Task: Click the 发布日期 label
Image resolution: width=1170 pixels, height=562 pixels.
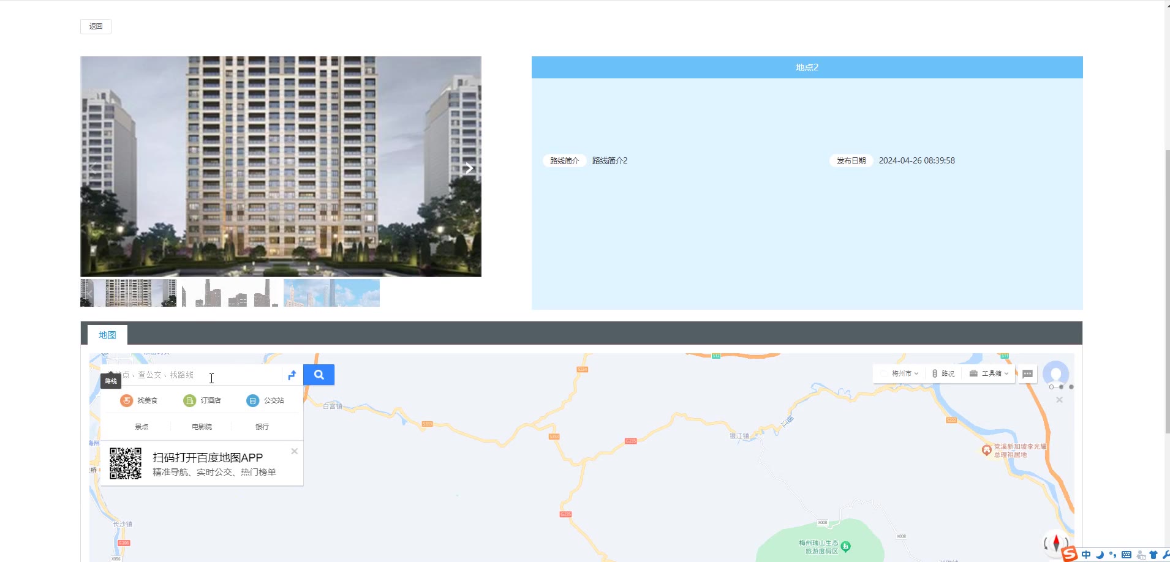Action: (851, 160)
